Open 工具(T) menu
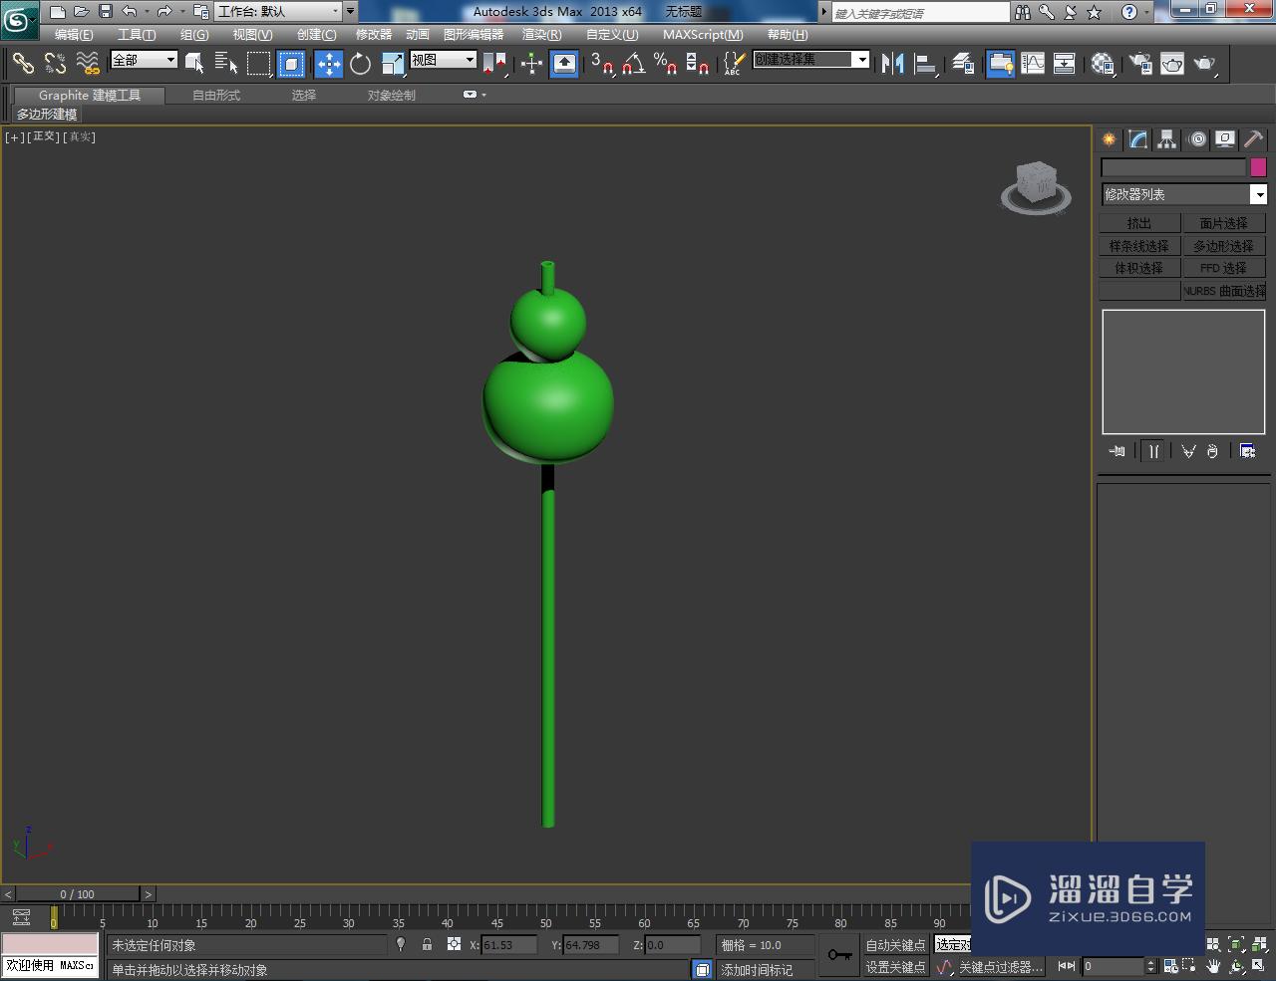 click(137, 35)
